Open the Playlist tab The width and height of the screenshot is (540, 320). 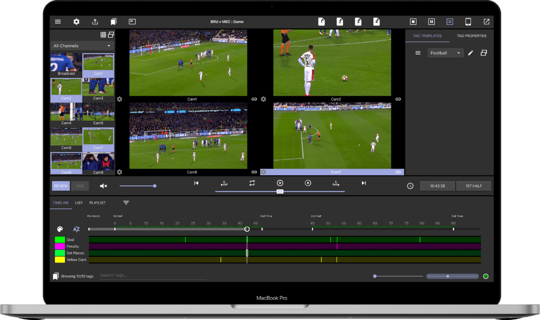[97, 203]
